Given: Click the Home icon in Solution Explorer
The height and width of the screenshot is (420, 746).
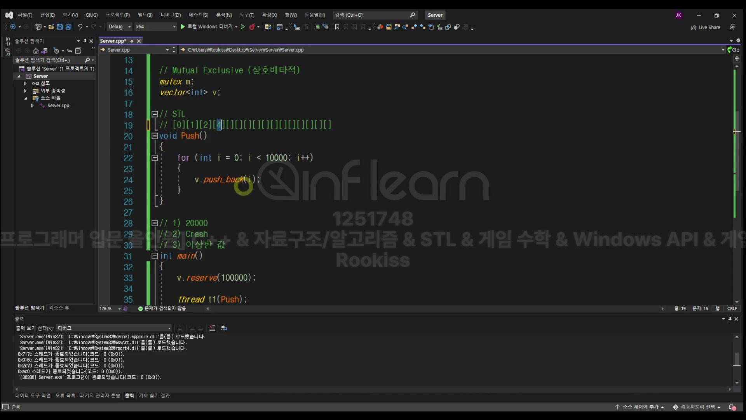Looking at the screenshot, I should coord(36,51).
